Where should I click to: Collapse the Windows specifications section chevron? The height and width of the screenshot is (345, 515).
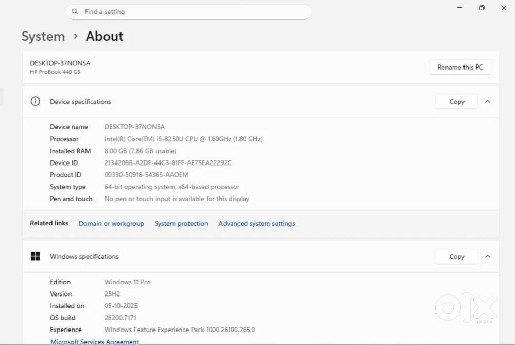coord(488,256)
